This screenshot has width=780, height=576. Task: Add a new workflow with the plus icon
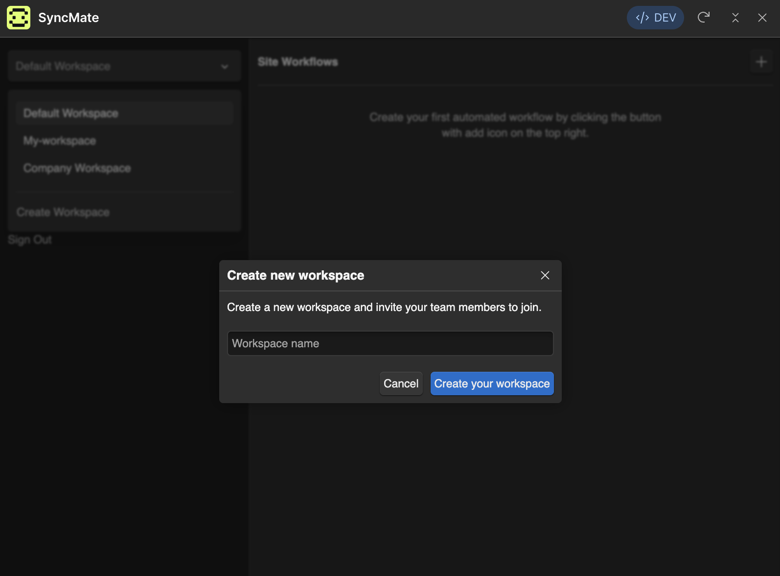point(761,62)
